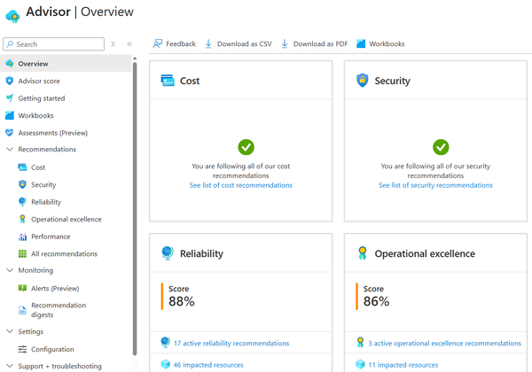Click the Reliability tile heading
The height and width of the screenshot is (372, 532).
[201, 253]
